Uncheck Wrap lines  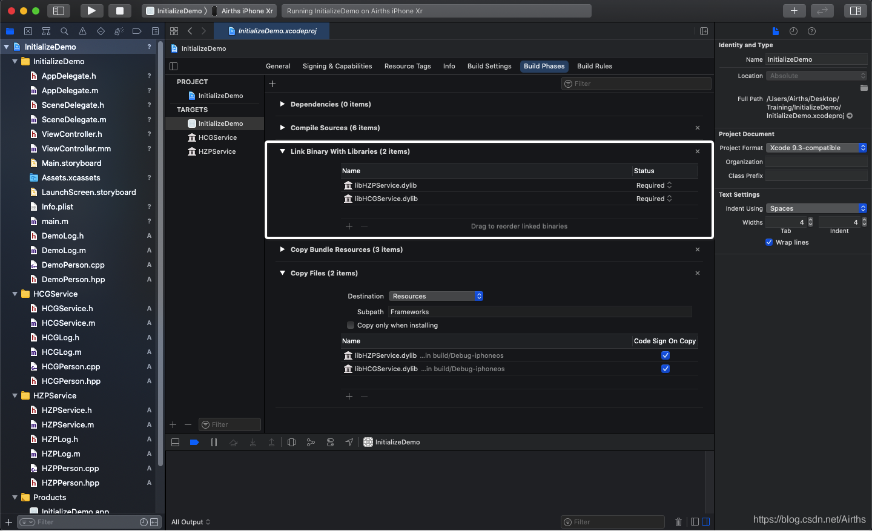coord(769,242)
